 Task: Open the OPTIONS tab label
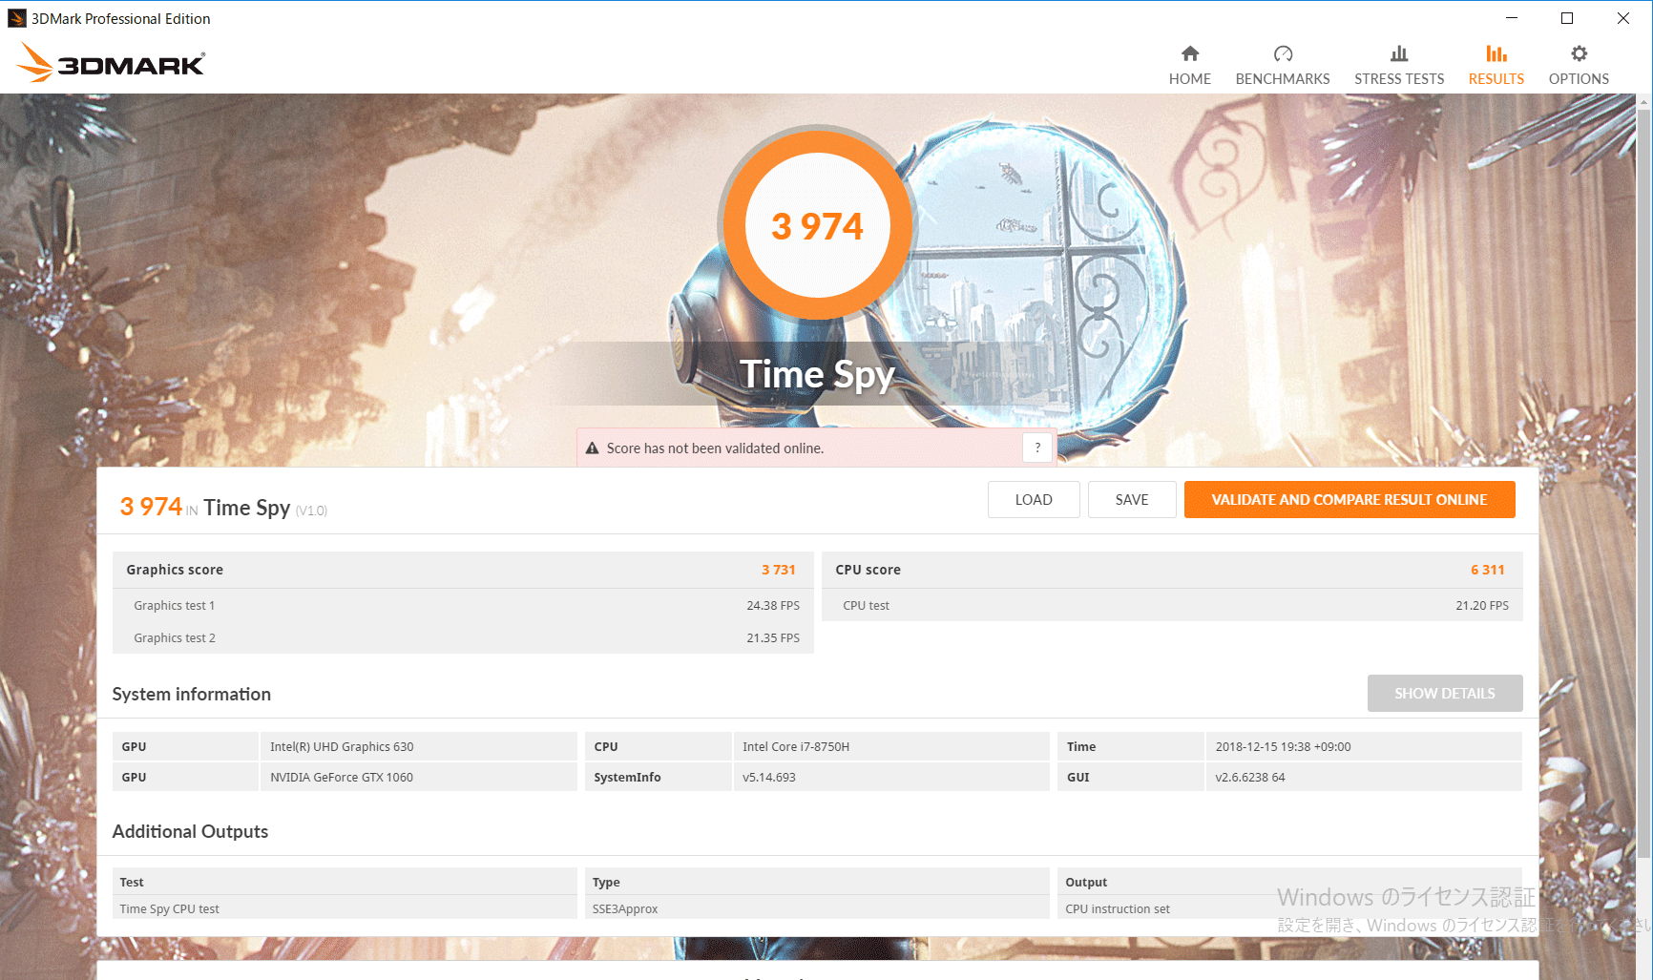1579,79
